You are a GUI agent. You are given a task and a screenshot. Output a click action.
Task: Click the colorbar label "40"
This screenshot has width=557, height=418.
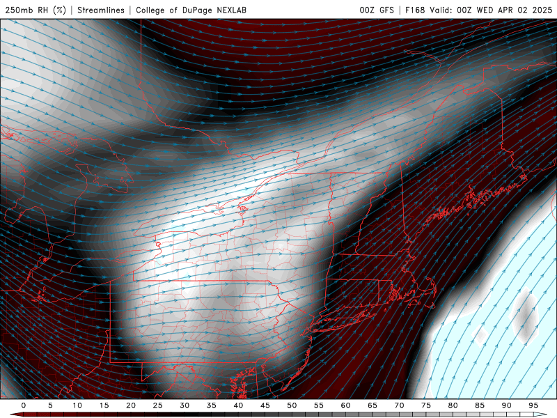pyautogui.click(x=238, y=405)
